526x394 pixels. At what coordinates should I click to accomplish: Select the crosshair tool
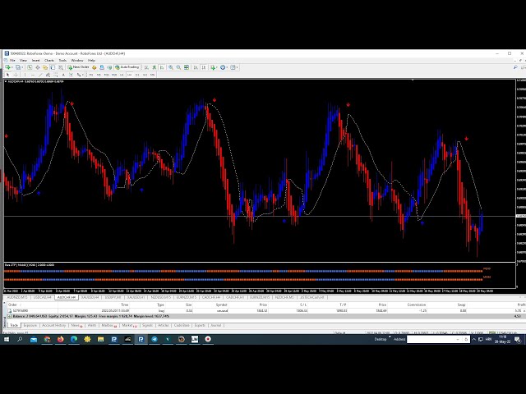(x=17, y=75)
